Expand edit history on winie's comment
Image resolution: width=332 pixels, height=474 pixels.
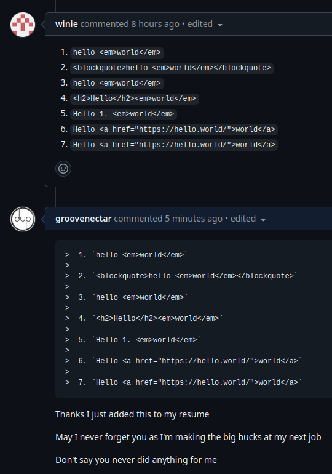pyautogui.click(x=205, y=24)
